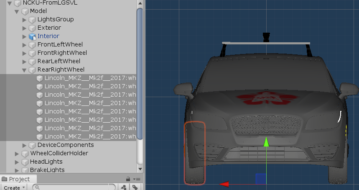The image size is (359, 190).
Task: Collapse the Model node
Action: click(x=17, y=11)
